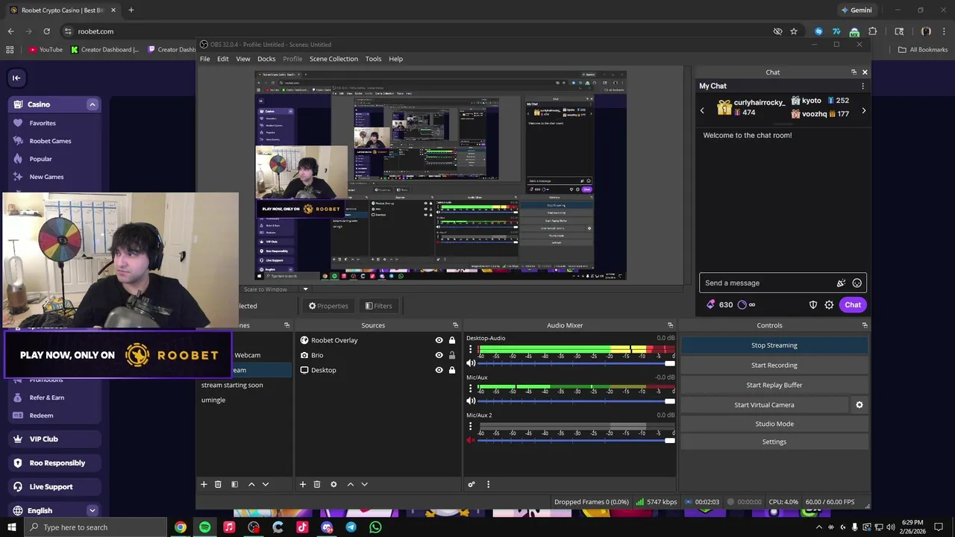Open chat celebration party icon
This screenshot has height=537, width=955.
click(841, 283)
